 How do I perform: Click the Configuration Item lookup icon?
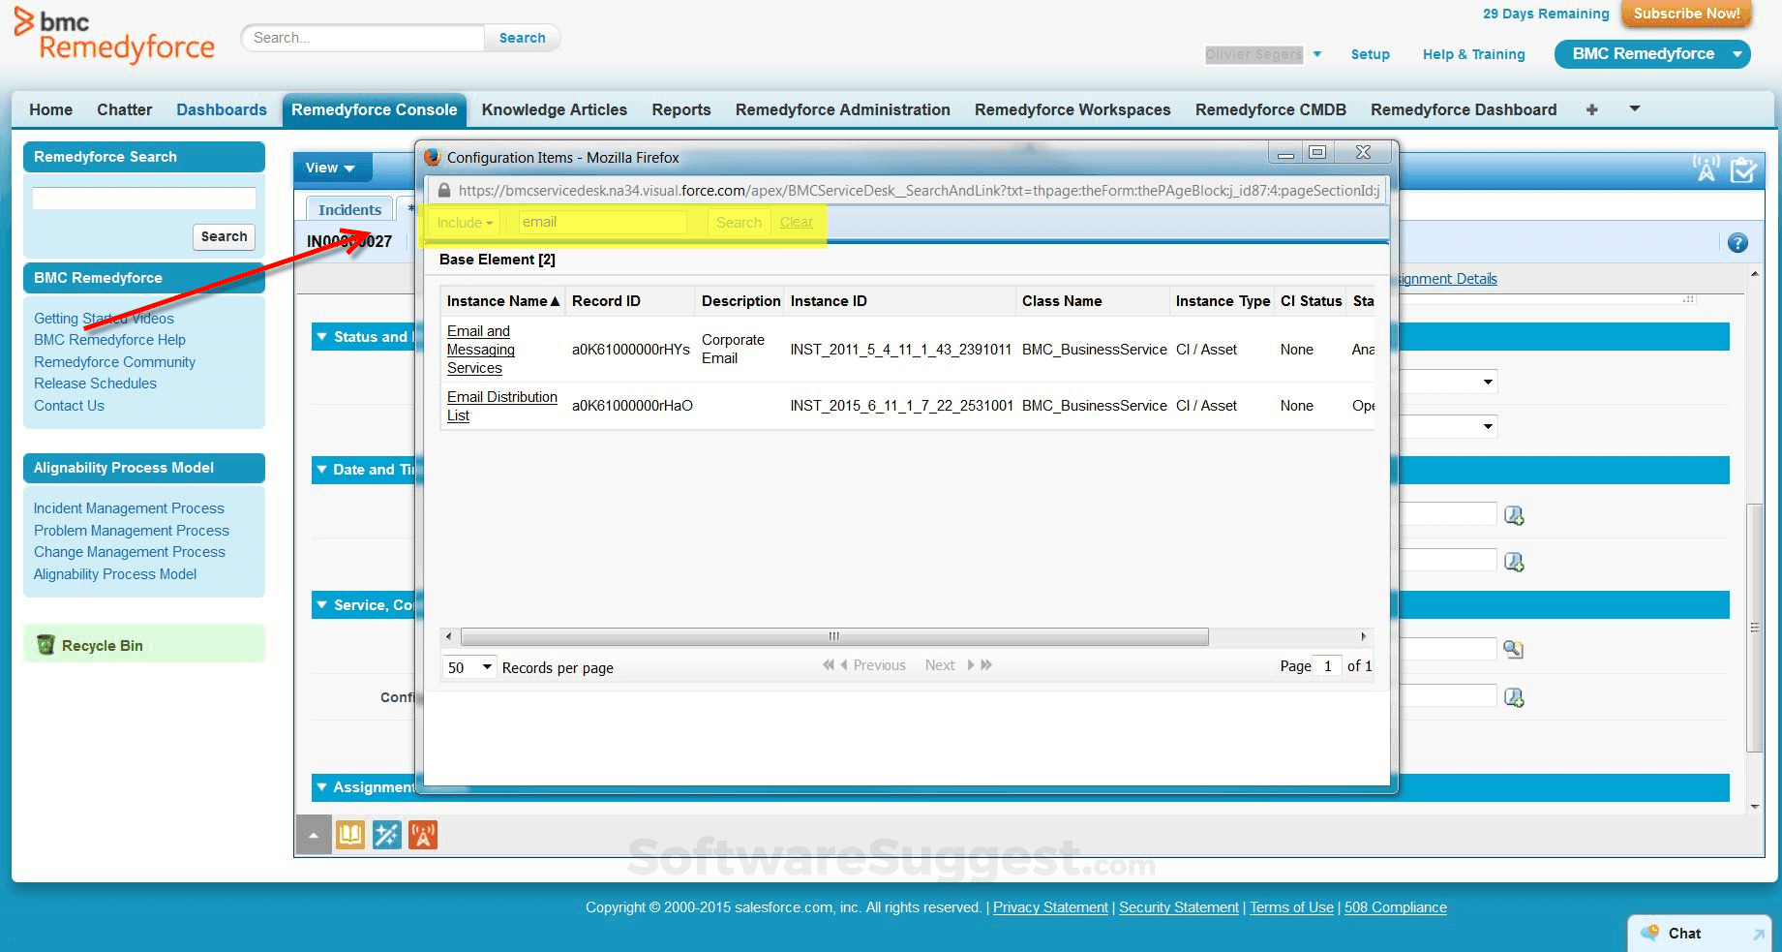pyautogui.click(x=1514, y=697)
